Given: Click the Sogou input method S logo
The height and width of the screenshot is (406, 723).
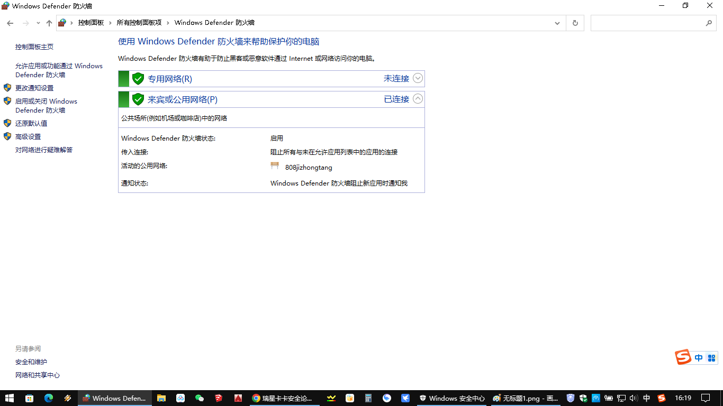Looking at the screenshot, I should (683, 357).
